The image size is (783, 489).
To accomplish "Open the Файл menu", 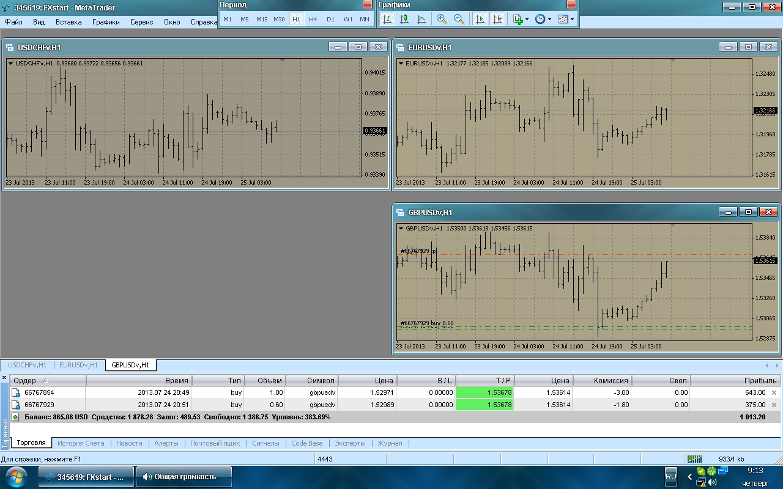I will 13,22.
